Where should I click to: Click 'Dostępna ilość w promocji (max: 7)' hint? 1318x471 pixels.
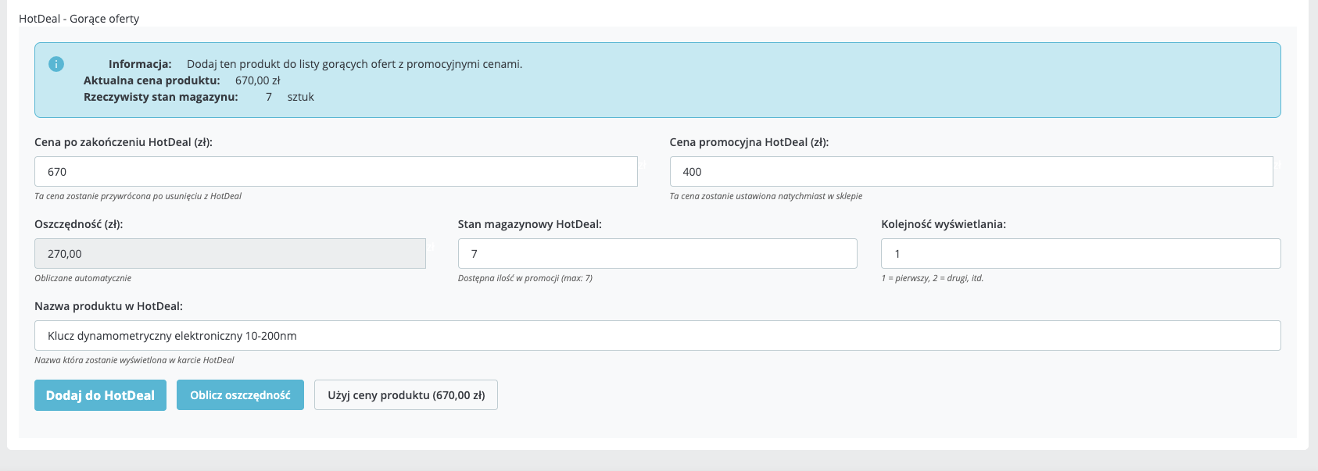point(525,278)
